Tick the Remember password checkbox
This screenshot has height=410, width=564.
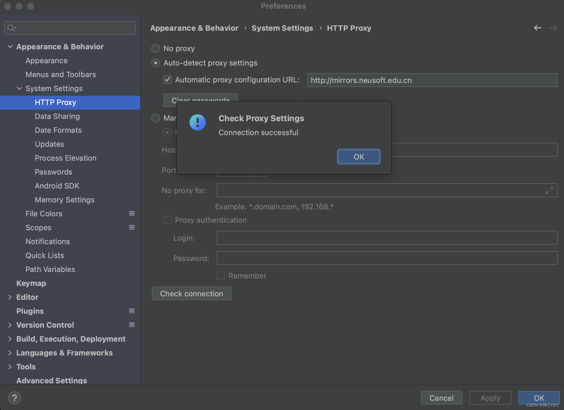(x=221, y=275)
